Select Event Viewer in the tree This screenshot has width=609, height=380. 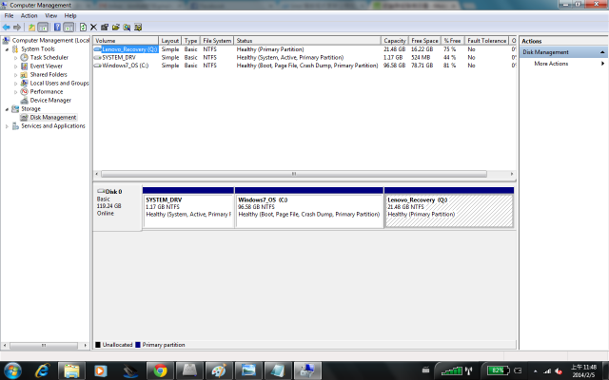click(47, 66)
